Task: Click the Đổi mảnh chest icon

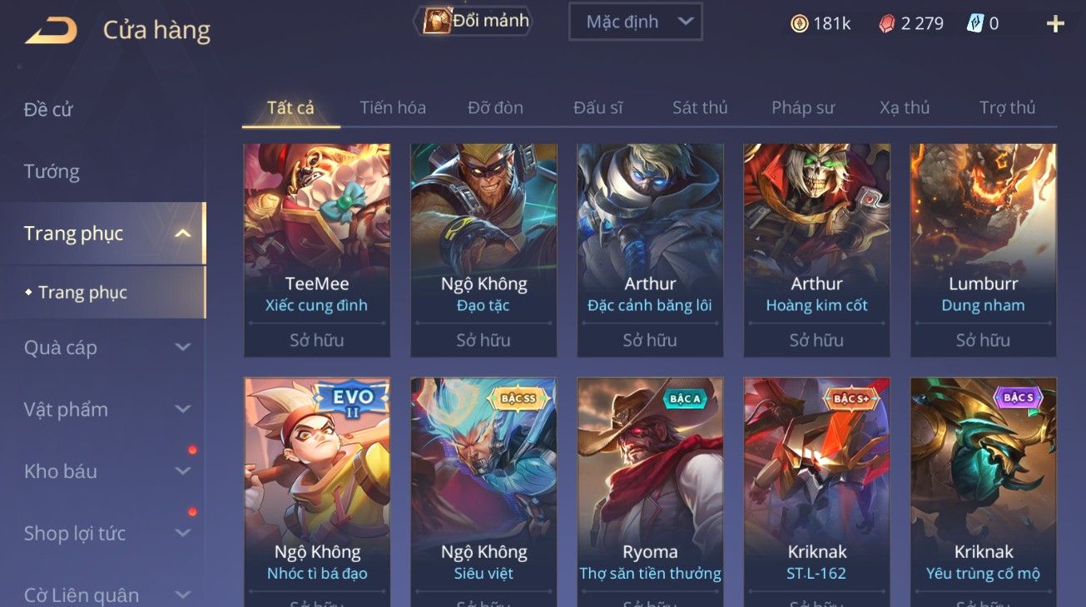Action: [437, 21]
